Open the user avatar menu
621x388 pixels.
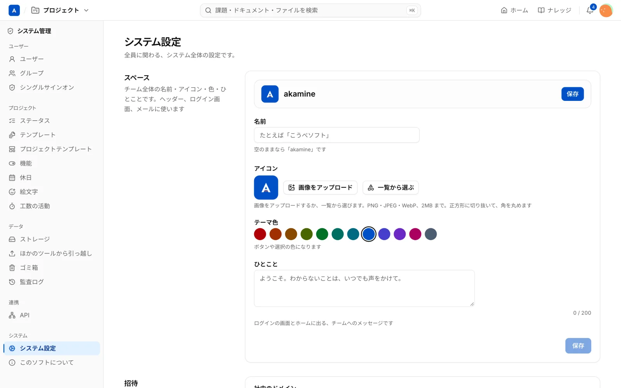click(606, 10)
